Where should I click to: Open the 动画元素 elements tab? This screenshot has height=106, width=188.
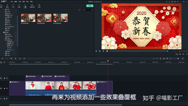32,6
